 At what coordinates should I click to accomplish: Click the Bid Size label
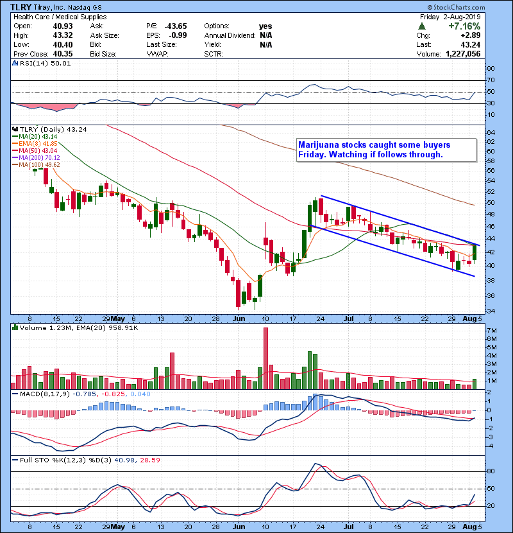click(103, 54)
